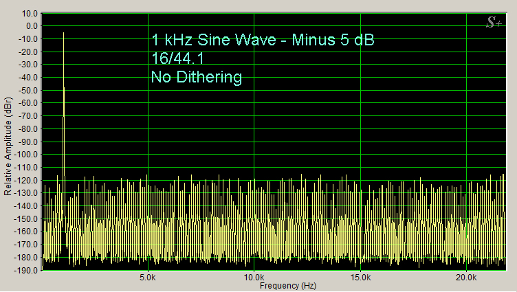Click the 15.0k frequency axis tick label
517x292 pixels.
360,276
